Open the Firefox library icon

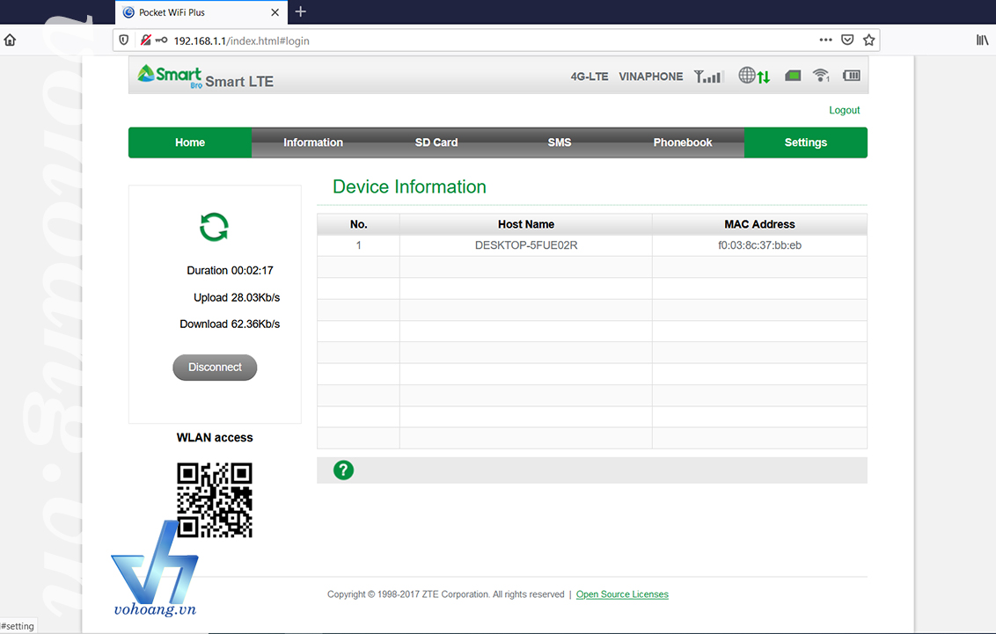point(982,40)
